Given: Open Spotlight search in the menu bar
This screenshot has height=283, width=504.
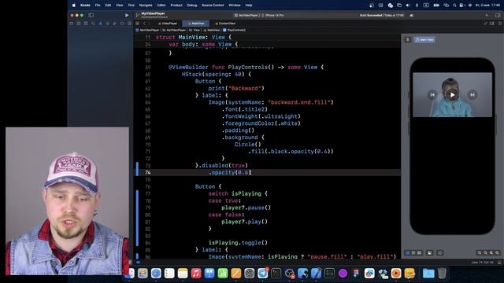Looking at the screenshot, I should [454, 6].
